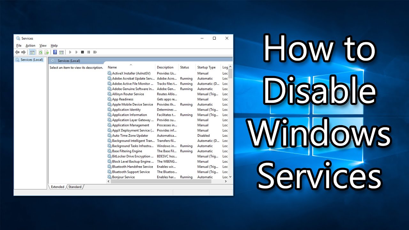Screen dimensions: 409x230
Task: Click the Forward navigation arrow
Action: (24, 52)
